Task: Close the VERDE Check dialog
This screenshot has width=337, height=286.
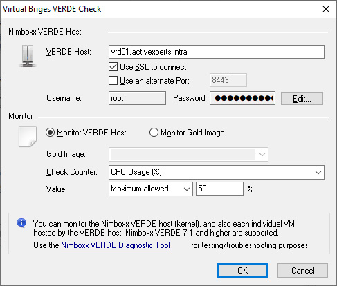Action: [x=326, y=9]
